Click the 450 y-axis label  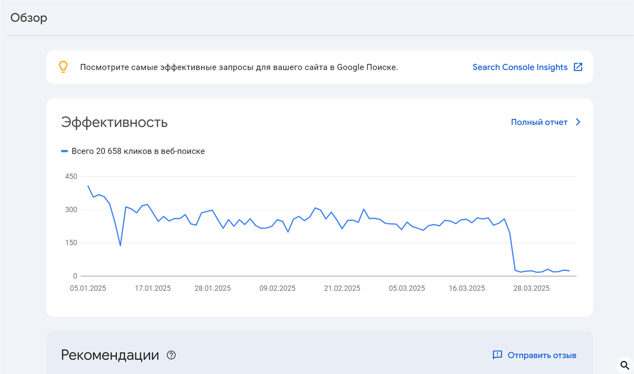[x=71, y=176]
